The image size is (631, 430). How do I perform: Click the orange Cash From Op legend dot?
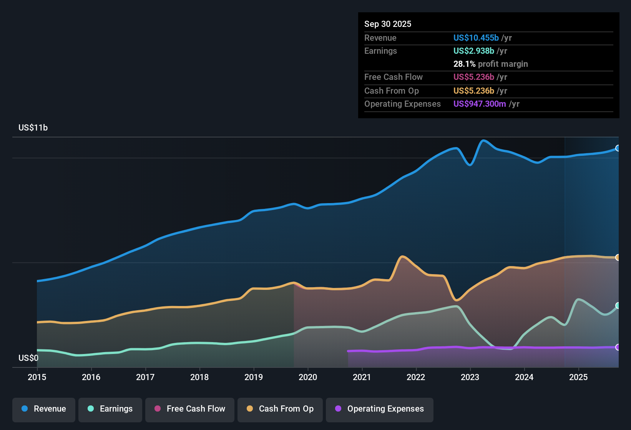point(250,409)
